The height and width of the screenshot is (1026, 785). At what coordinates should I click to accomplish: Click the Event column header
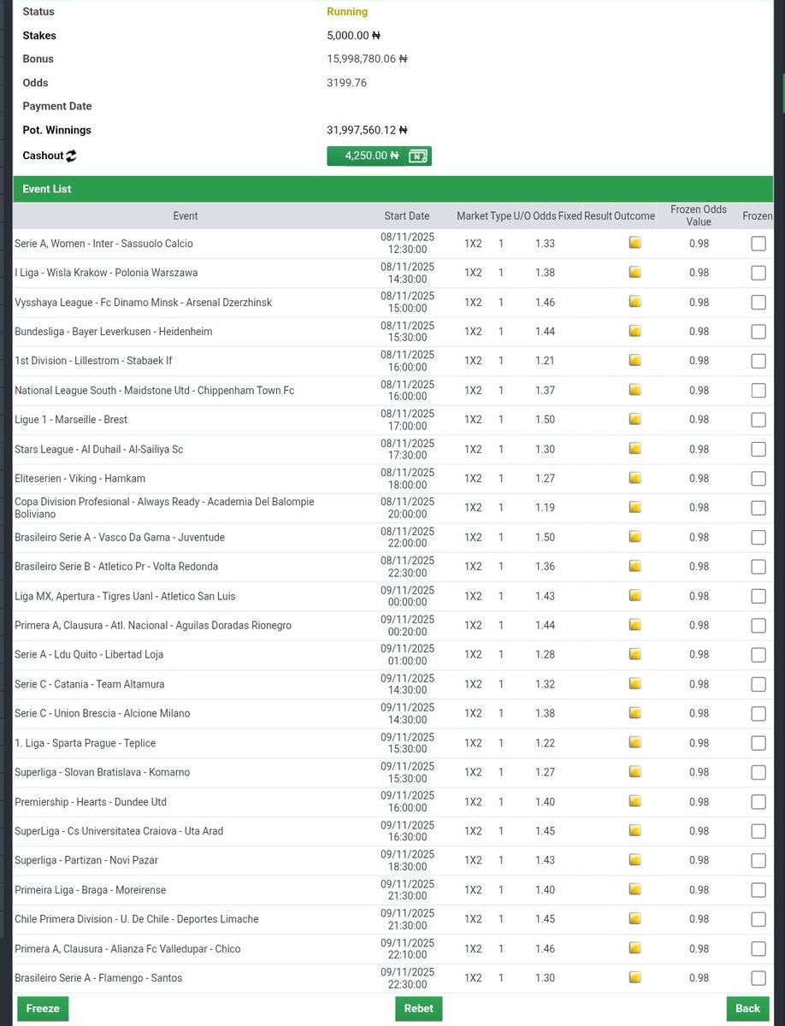tap(185, 215)
